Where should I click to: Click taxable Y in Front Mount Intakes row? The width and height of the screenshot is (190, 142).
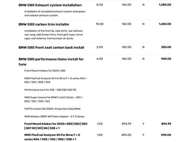pos(143,124)
